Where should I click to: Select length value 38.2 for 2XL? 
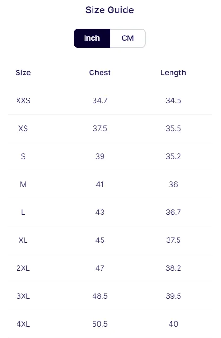(x=173, y=268)
